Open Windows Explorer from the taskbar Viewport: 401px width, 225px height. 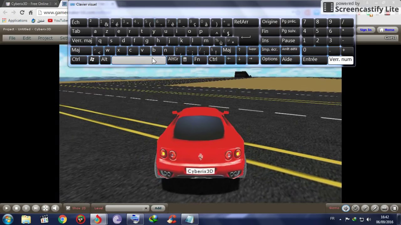point(26,219)
